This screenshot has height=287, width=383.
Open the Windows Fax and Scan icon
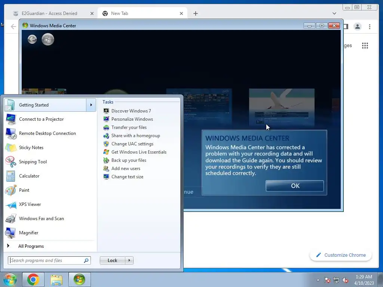point(11,218)
